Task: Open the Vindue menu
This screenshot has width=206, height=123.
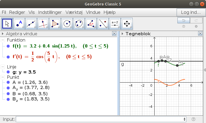Action: 93,12
